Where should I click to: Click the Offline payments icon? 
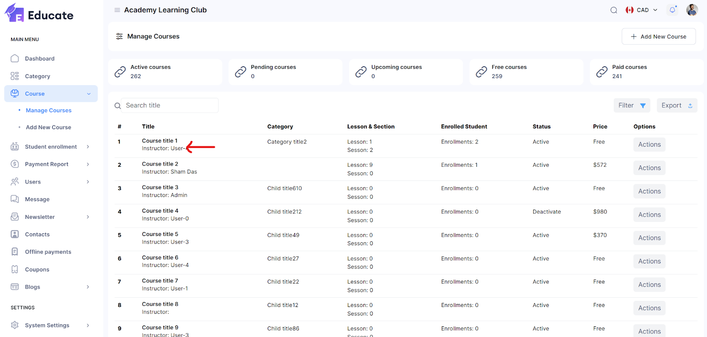pos(15,252)
